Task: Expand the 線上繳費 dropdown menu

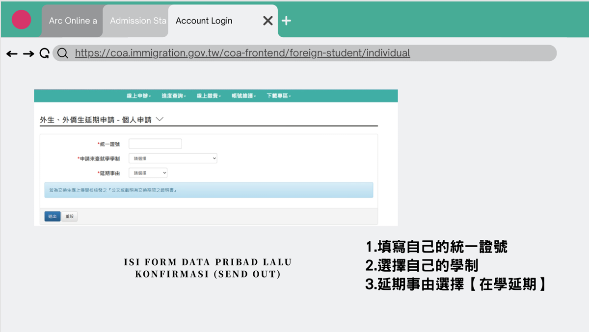Action: (x=209, y=96)
